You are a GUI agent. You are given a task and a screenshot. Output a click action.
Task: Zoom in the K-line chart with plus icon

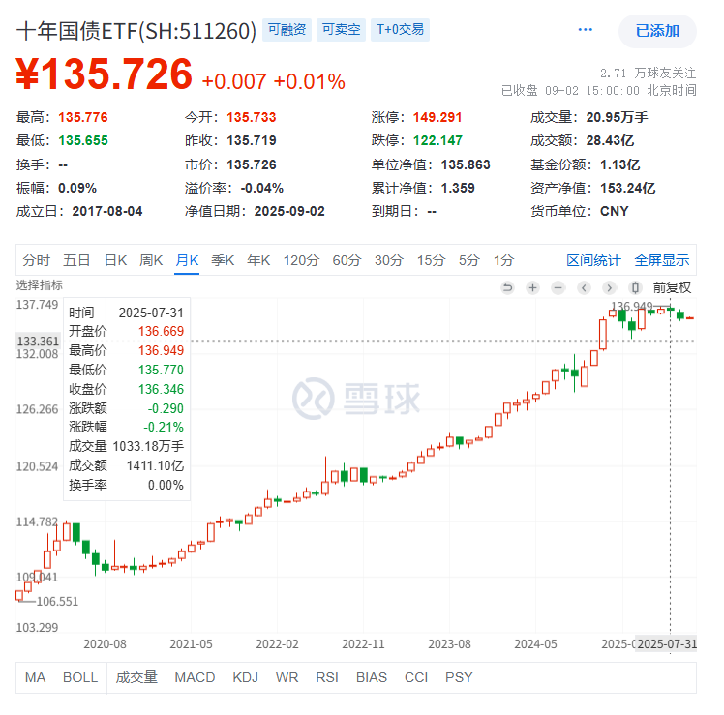click(533, 288)
